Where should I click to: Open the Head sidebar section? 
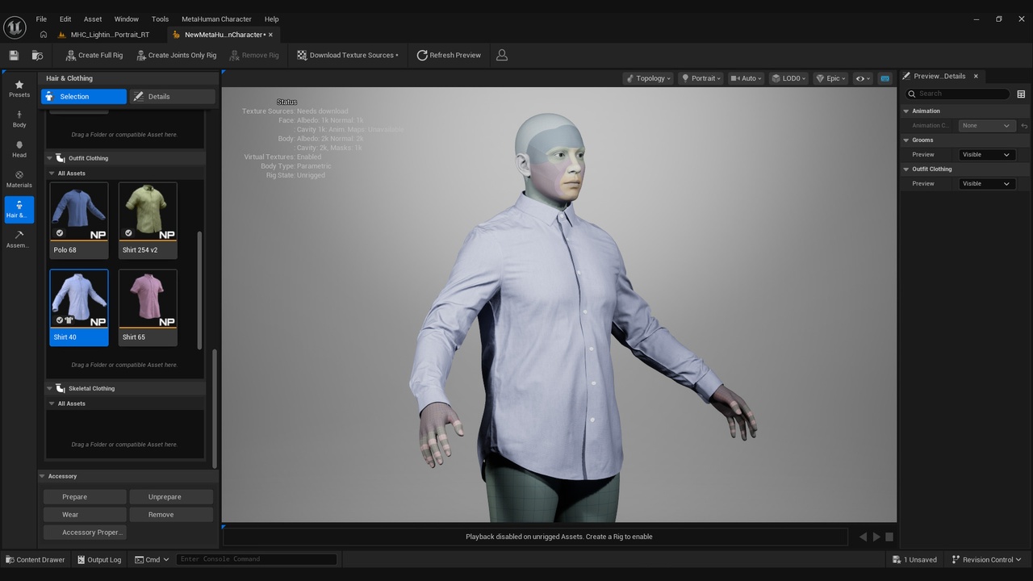tap(19, 149)
